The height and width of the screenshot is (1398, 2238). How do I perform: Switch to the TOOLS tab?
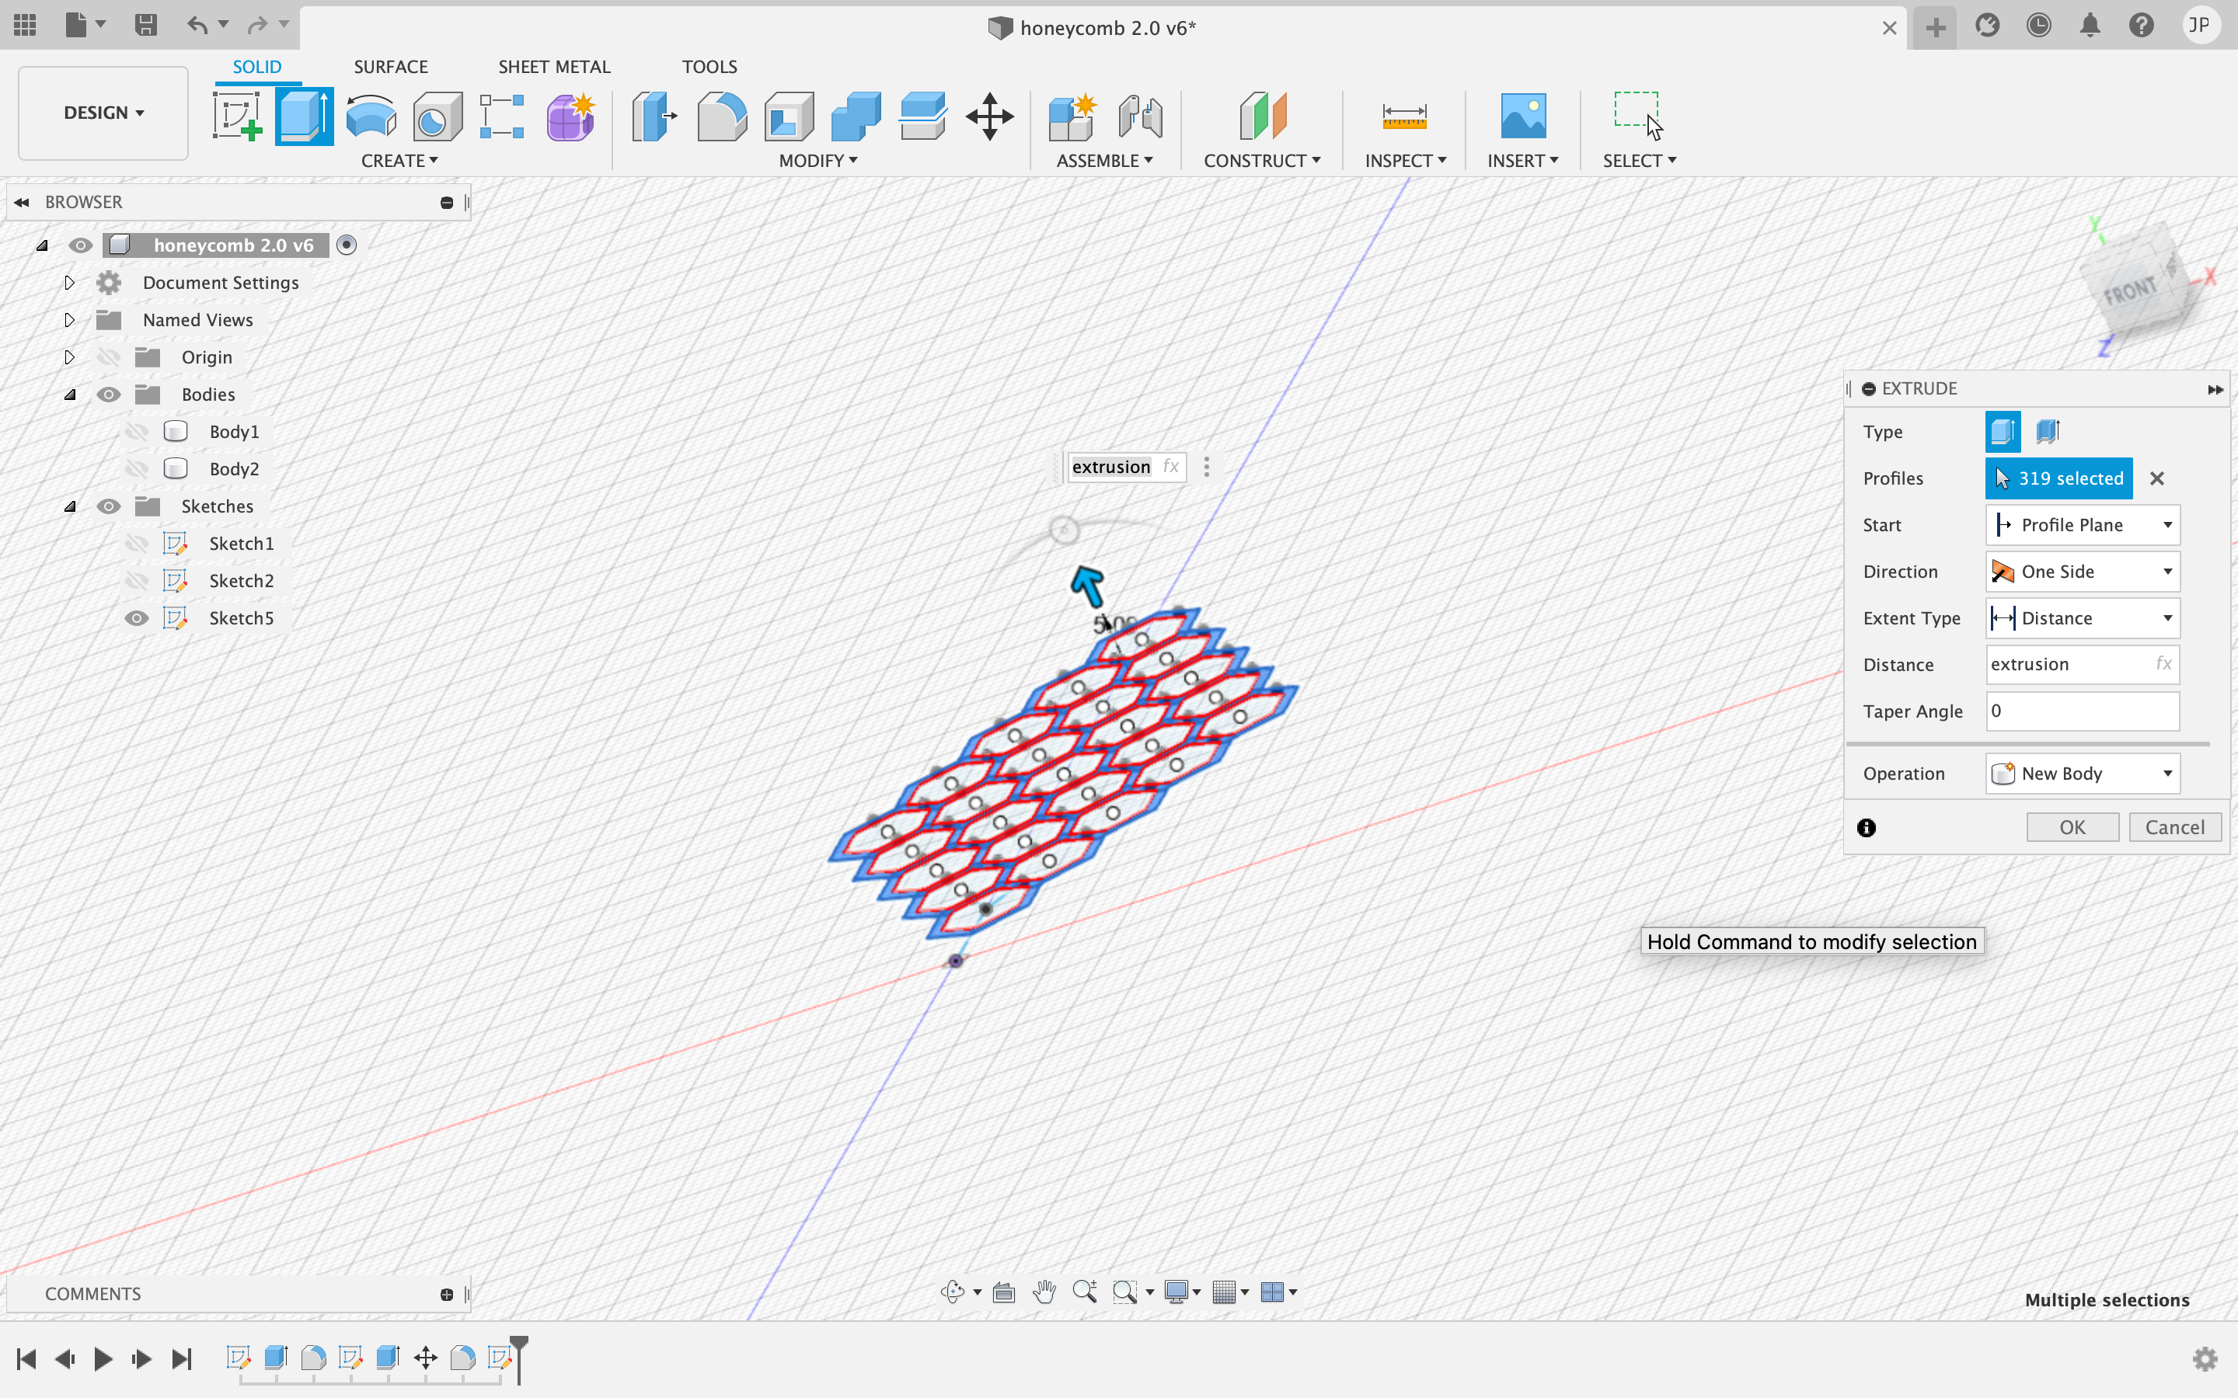(x=709, y=67)
